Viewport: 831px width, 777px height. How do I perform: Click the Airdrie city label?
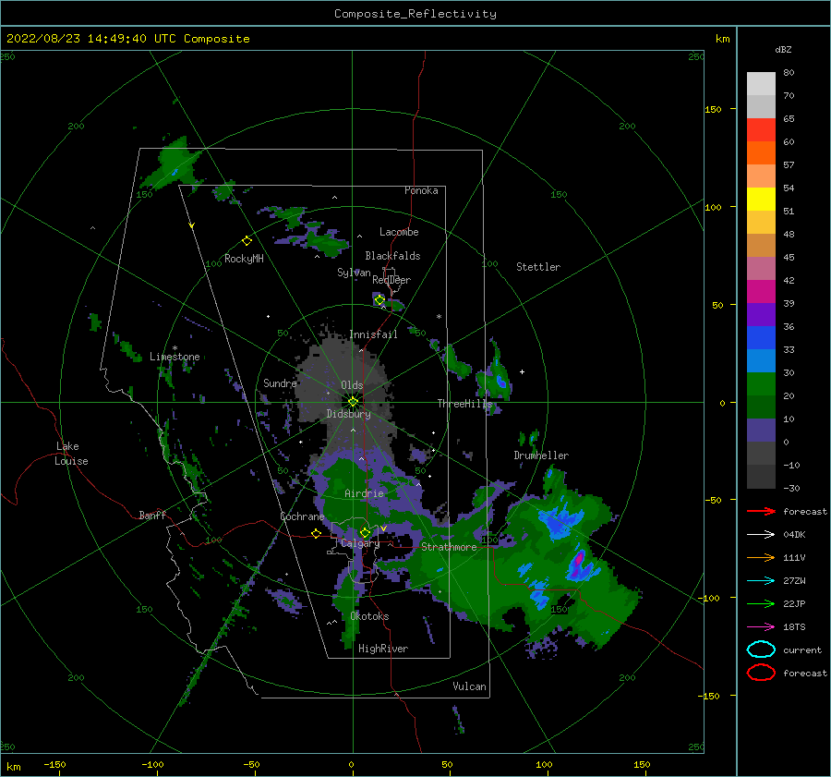tap(364, 493)
